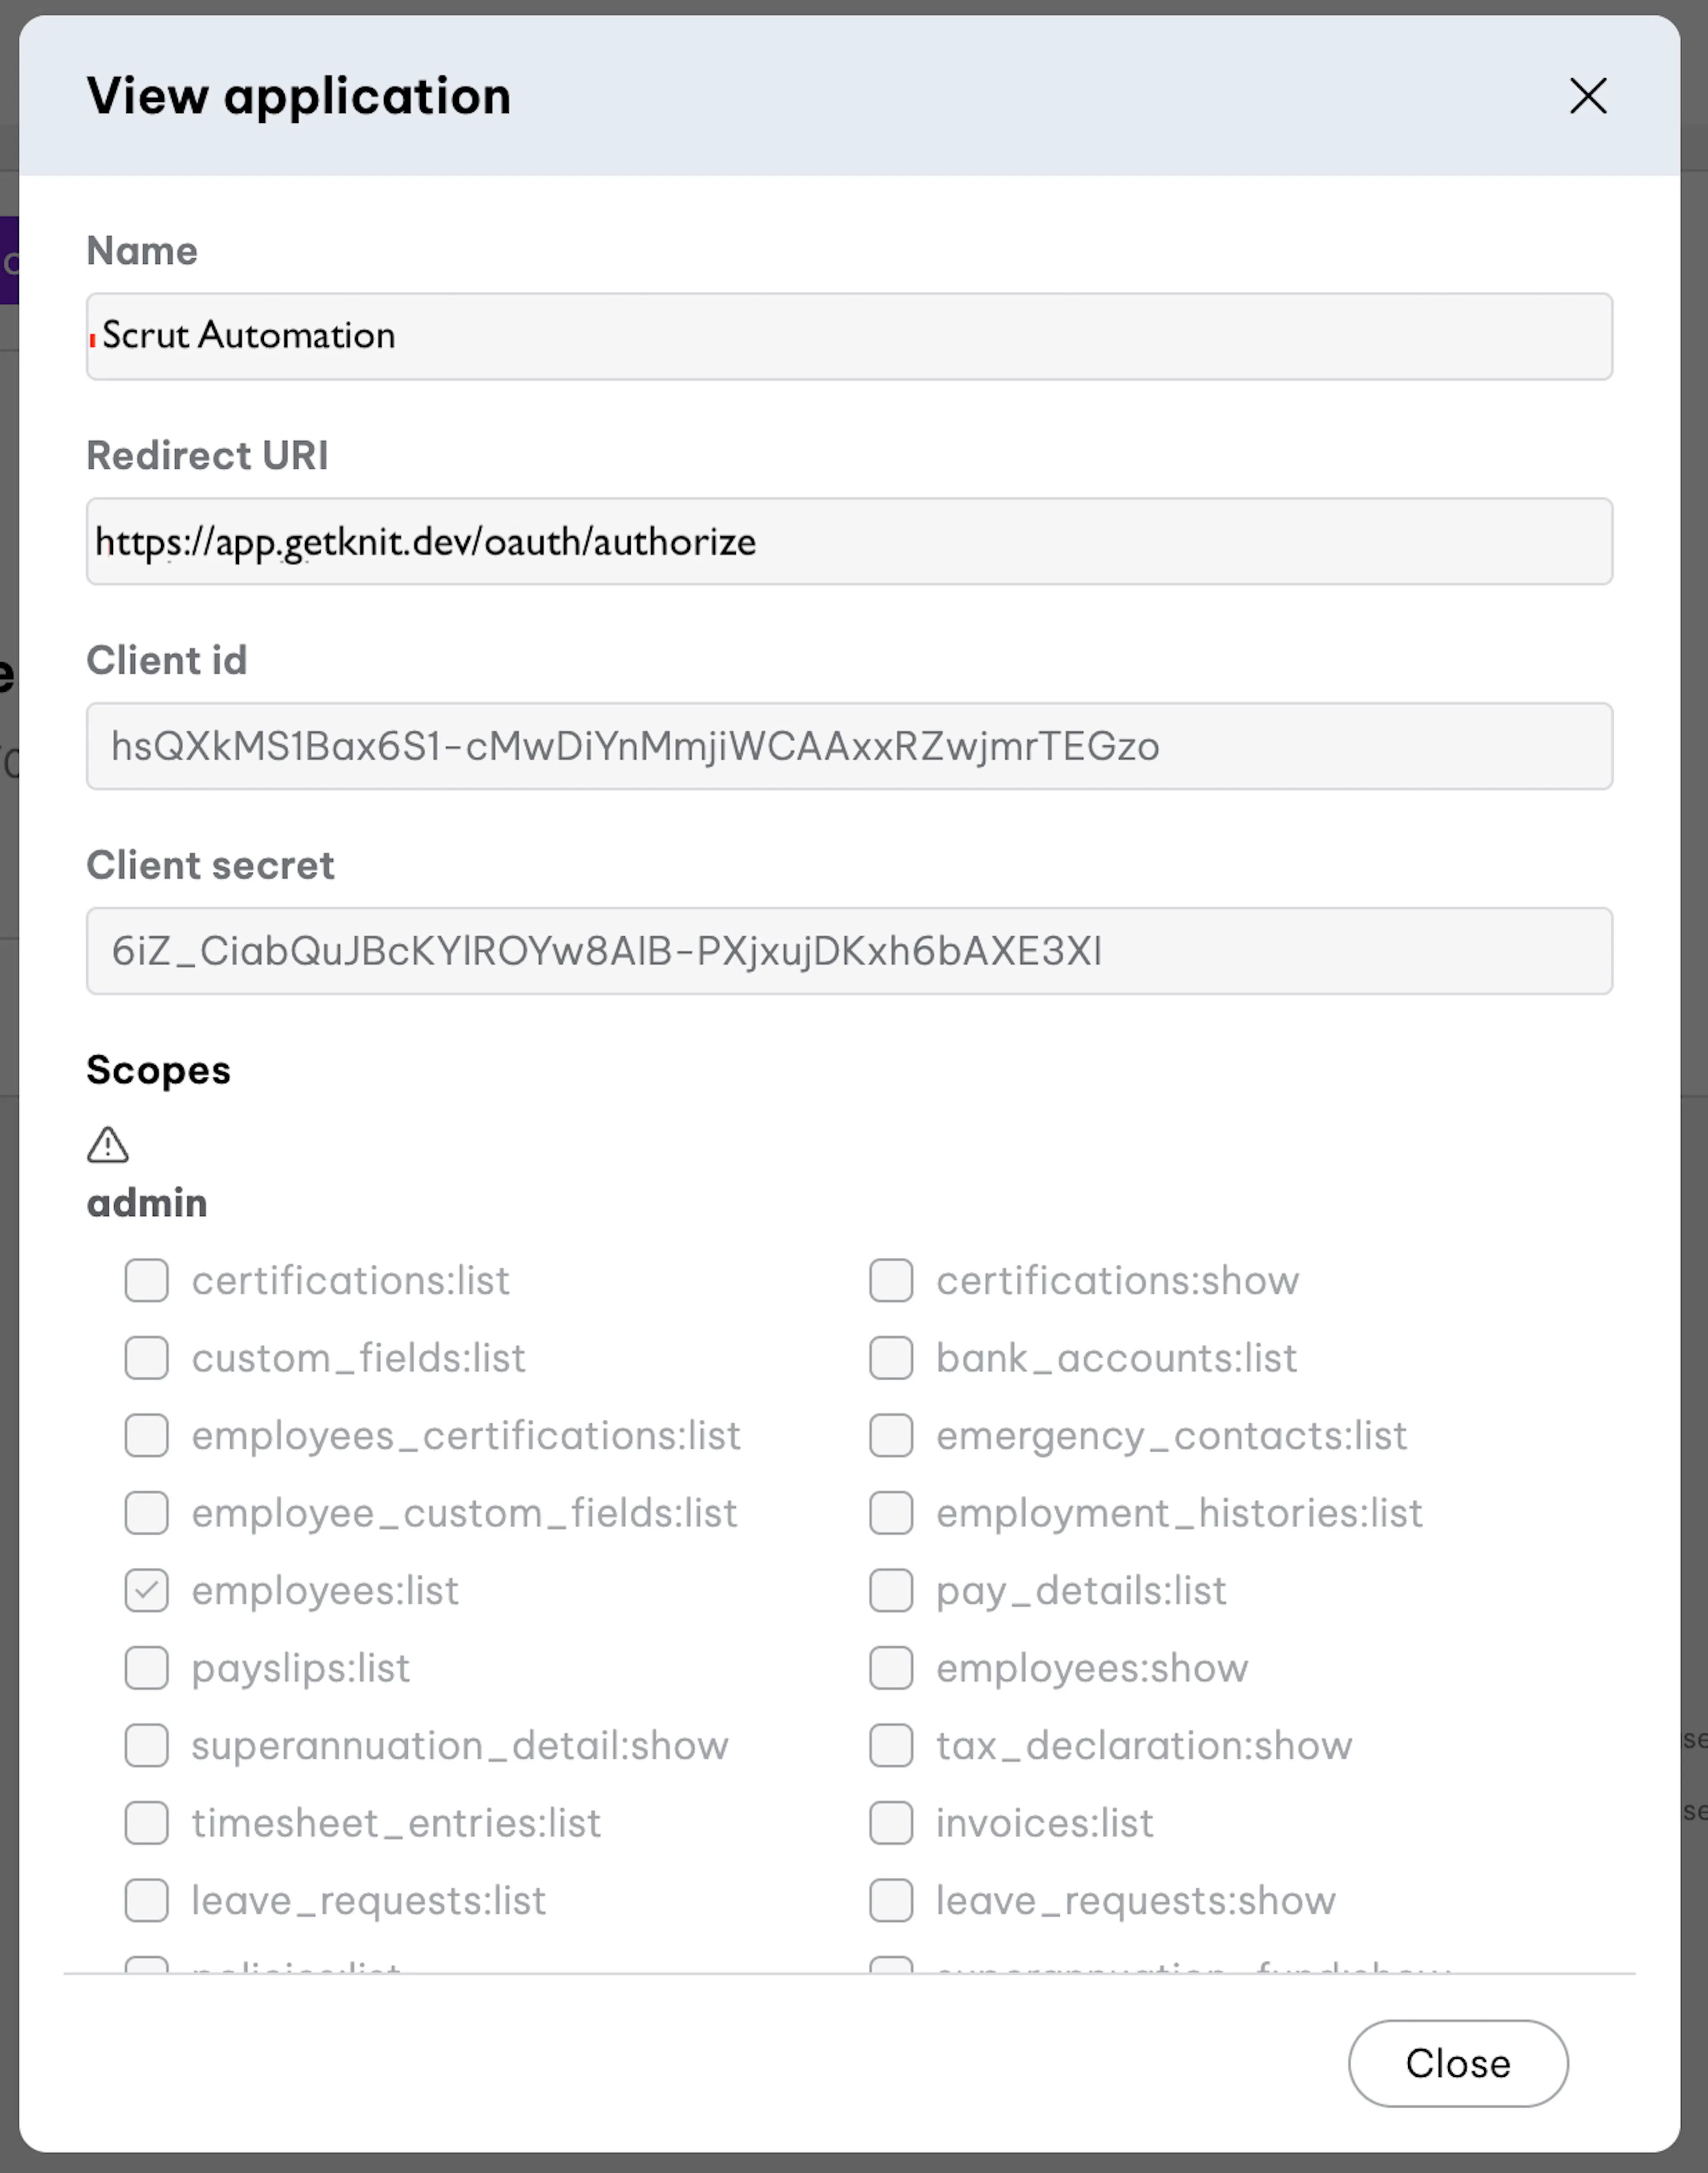Check the tax_declaration:show scope

pyautogui.click(x=891, y=1745)
